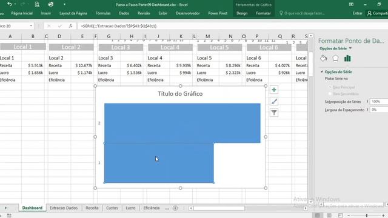Collapse the Opções de Série section
This screenshot has width=388, height=218.
(322, 71)
